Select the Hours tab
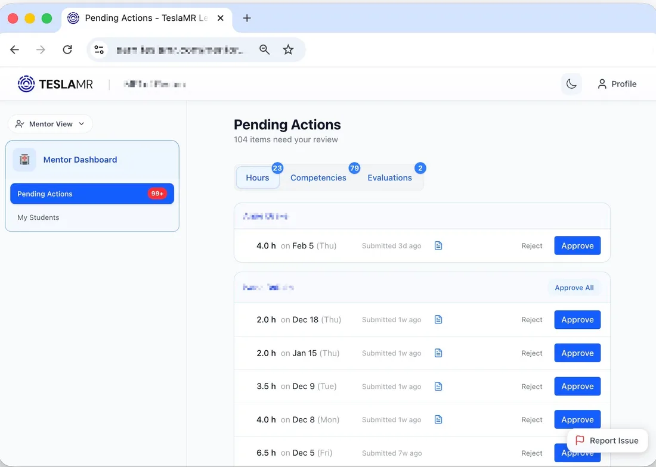This screenshot has height=467, width=656. (x=258, y=178)
